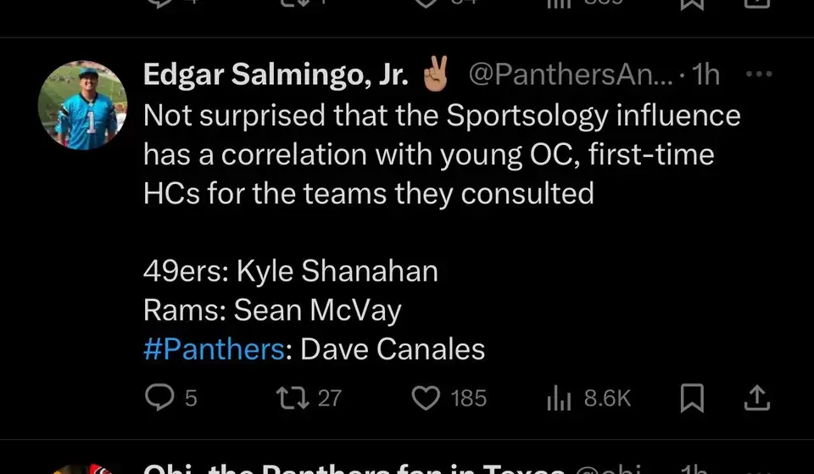
Task: Share Edgar Salmingo's tweet
Action: [x=757, y=398]
